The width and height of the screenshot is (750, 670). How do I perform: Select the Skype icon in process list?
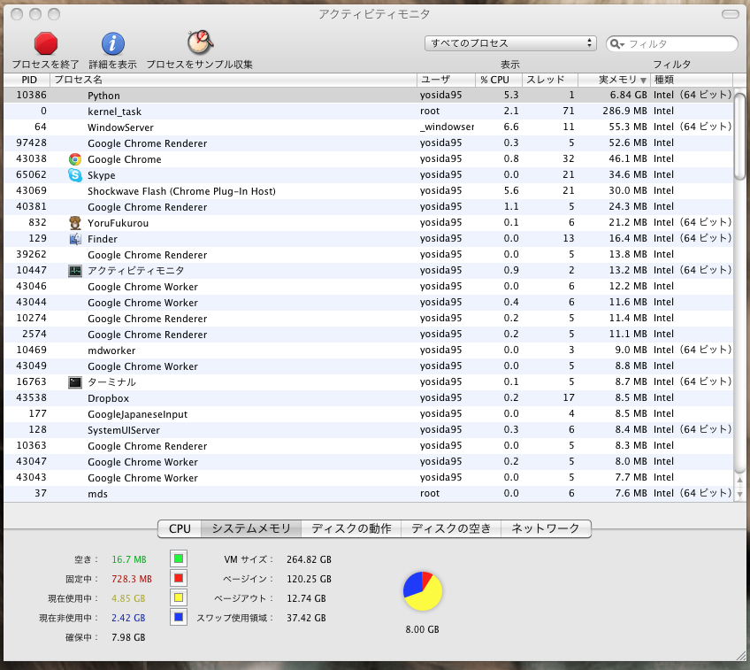pos(75,175)
